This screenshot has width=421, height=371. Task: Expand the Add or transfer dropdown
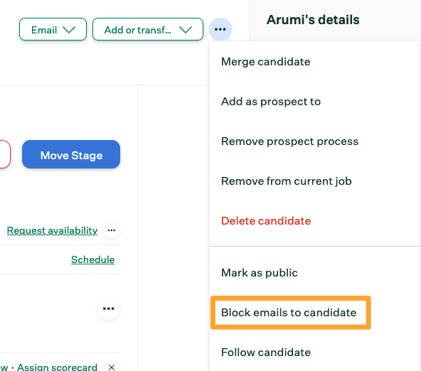pos(148,29)
